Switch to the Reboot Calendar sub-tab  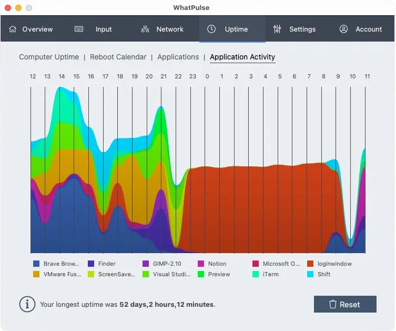tap(120, 57)
